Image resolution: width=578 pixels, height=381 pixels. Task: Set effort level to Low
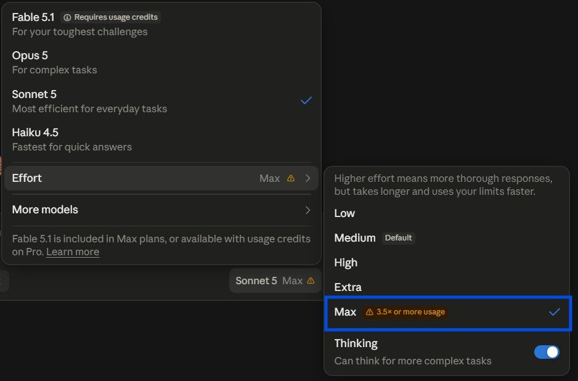[447, 213]
